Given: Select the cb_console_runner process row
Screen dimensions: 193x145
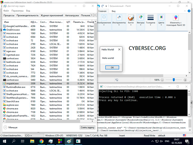Looking at the screenshot, I should point(48,76).
